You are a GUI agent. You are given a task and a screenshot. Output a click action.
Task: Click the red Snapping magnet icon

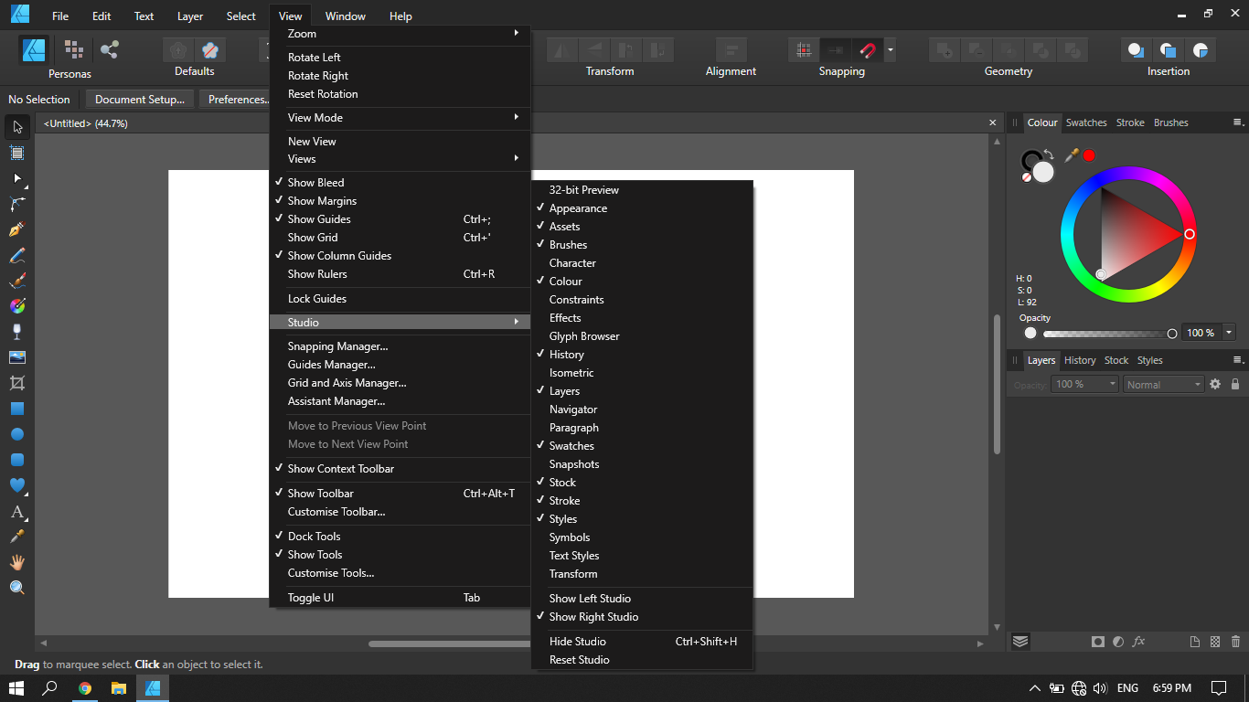[867, 50]
